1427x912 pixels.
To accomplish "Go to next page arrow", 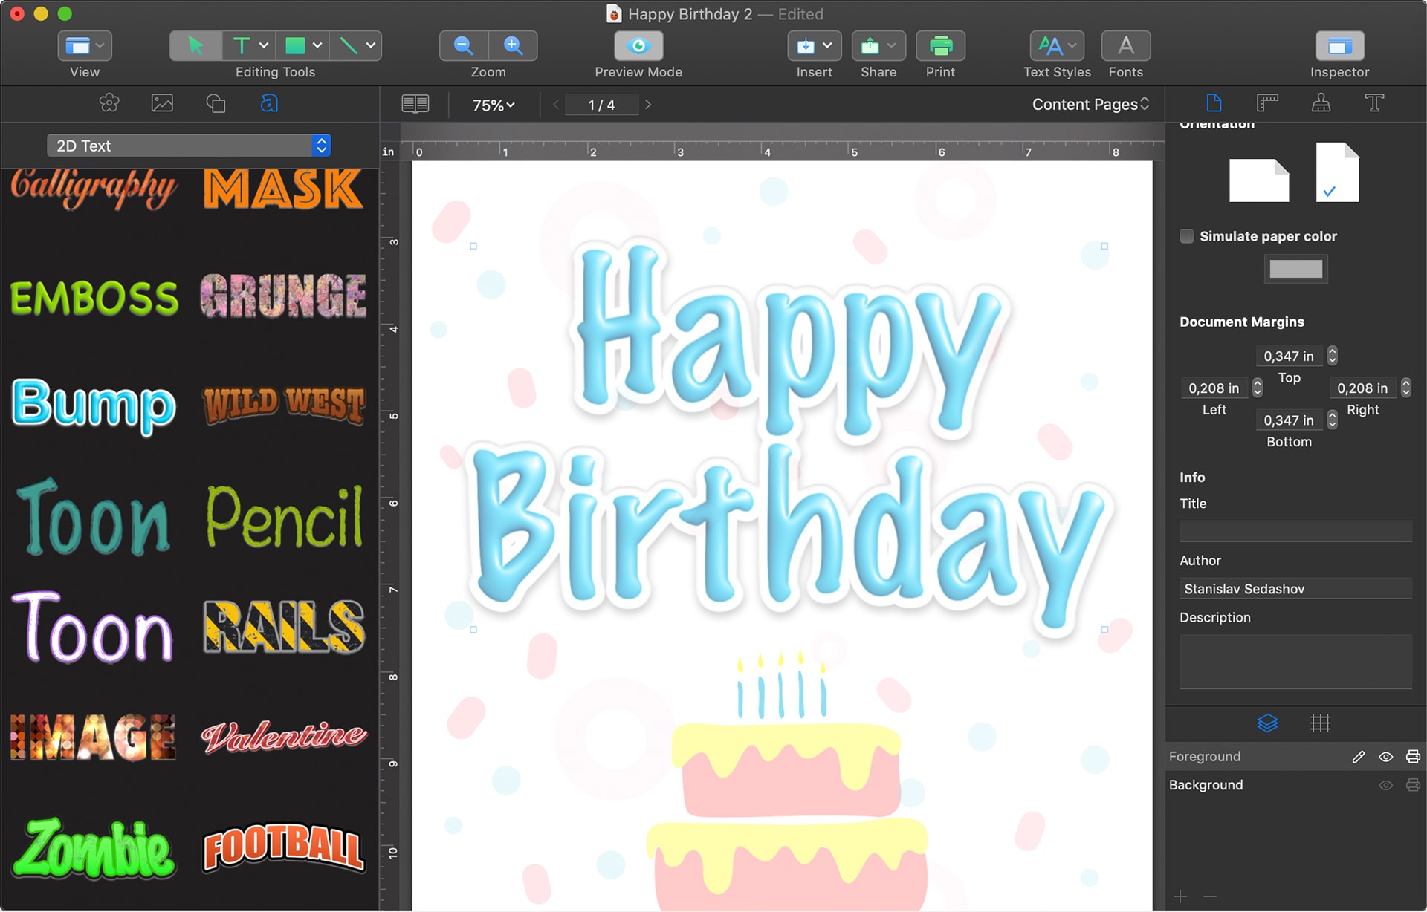I will 648,105.
